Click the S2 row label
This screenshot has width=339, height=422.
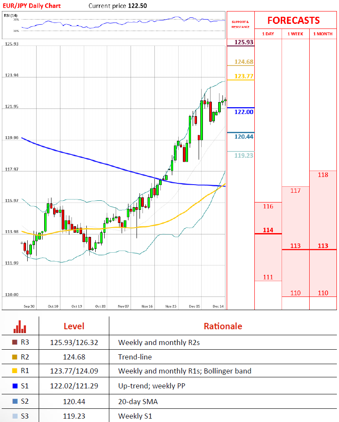(x=25, y=401)
